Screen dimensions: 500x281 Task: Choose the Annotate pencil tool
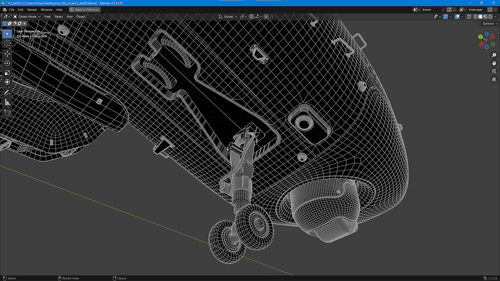[x=7, y=93]
